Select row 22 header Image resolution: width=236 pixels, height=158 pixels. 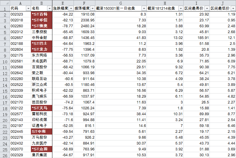(x=5, y=132)
